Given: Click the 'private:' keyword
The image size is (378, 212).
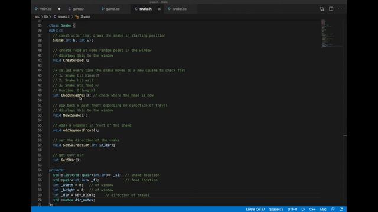Looking at the screenshot, I should coord(57,170).
